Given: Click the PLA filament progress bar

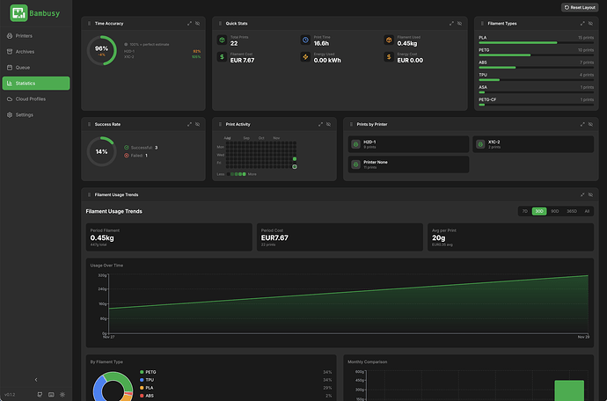Looking at the screenshot, I should click(536, 42).
